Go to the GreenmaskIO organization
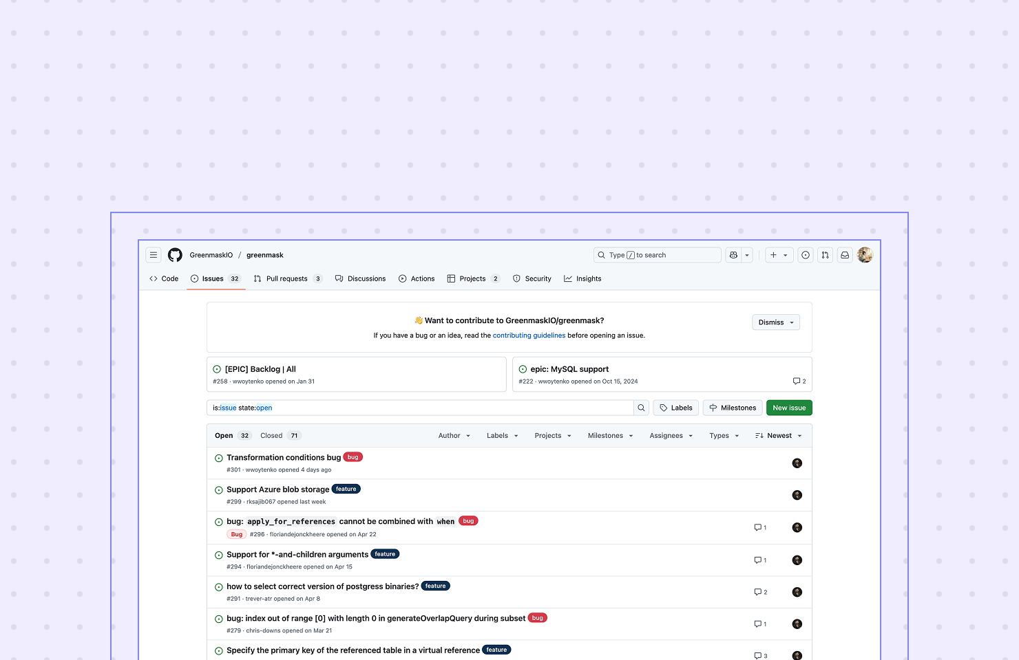This screenshot has width=1019, height=660. (x=211, y=255)
